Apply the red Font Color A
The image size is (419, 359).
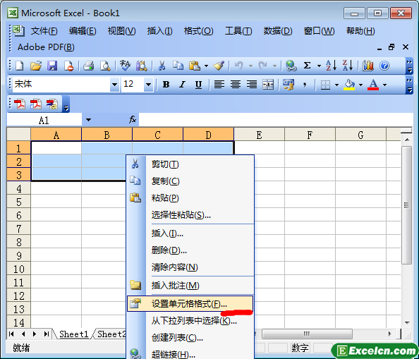[373, 85]
